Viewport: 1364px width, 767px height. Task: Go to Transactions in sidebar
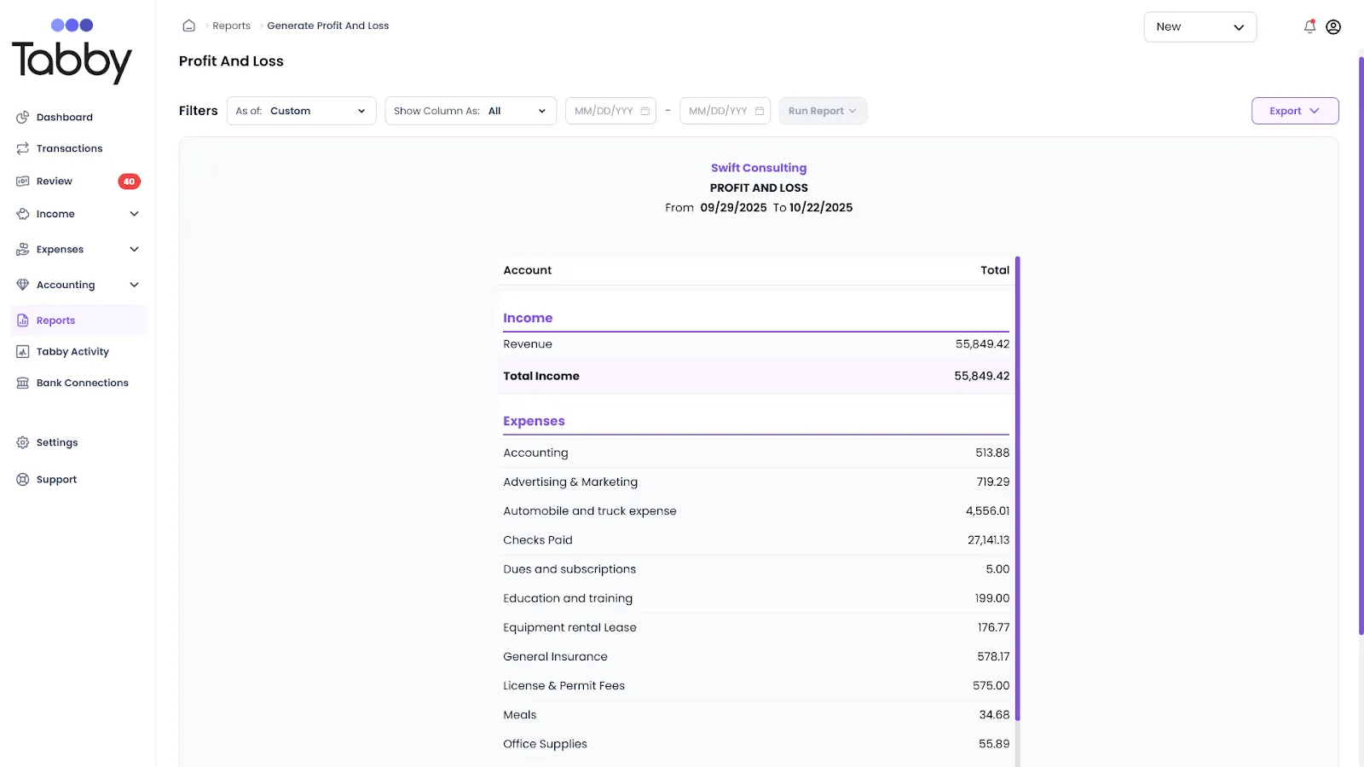tap(69, 148)
